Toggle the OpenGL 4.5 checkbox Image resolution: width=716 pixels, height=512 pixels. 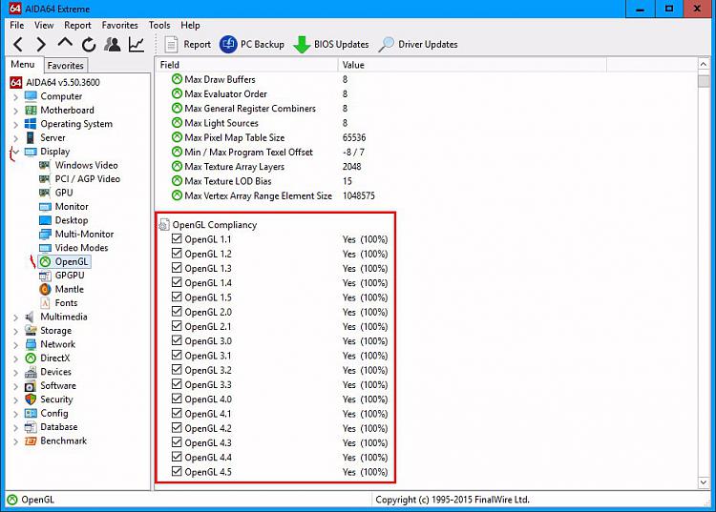[x=177, y=471]
